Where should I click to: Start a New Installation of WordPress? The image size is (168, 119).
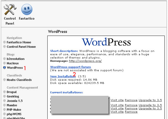63,76
